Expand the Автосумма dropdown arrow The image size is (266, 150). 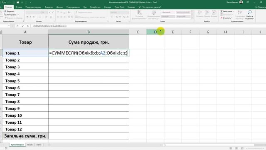pos(234,11)
